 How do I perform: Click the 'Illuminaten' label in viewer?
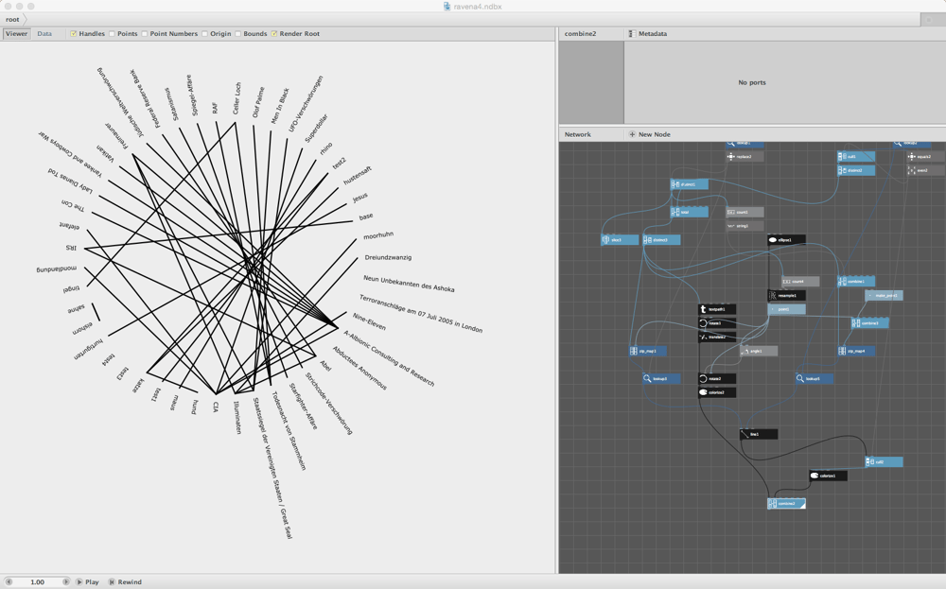(237, 417)
